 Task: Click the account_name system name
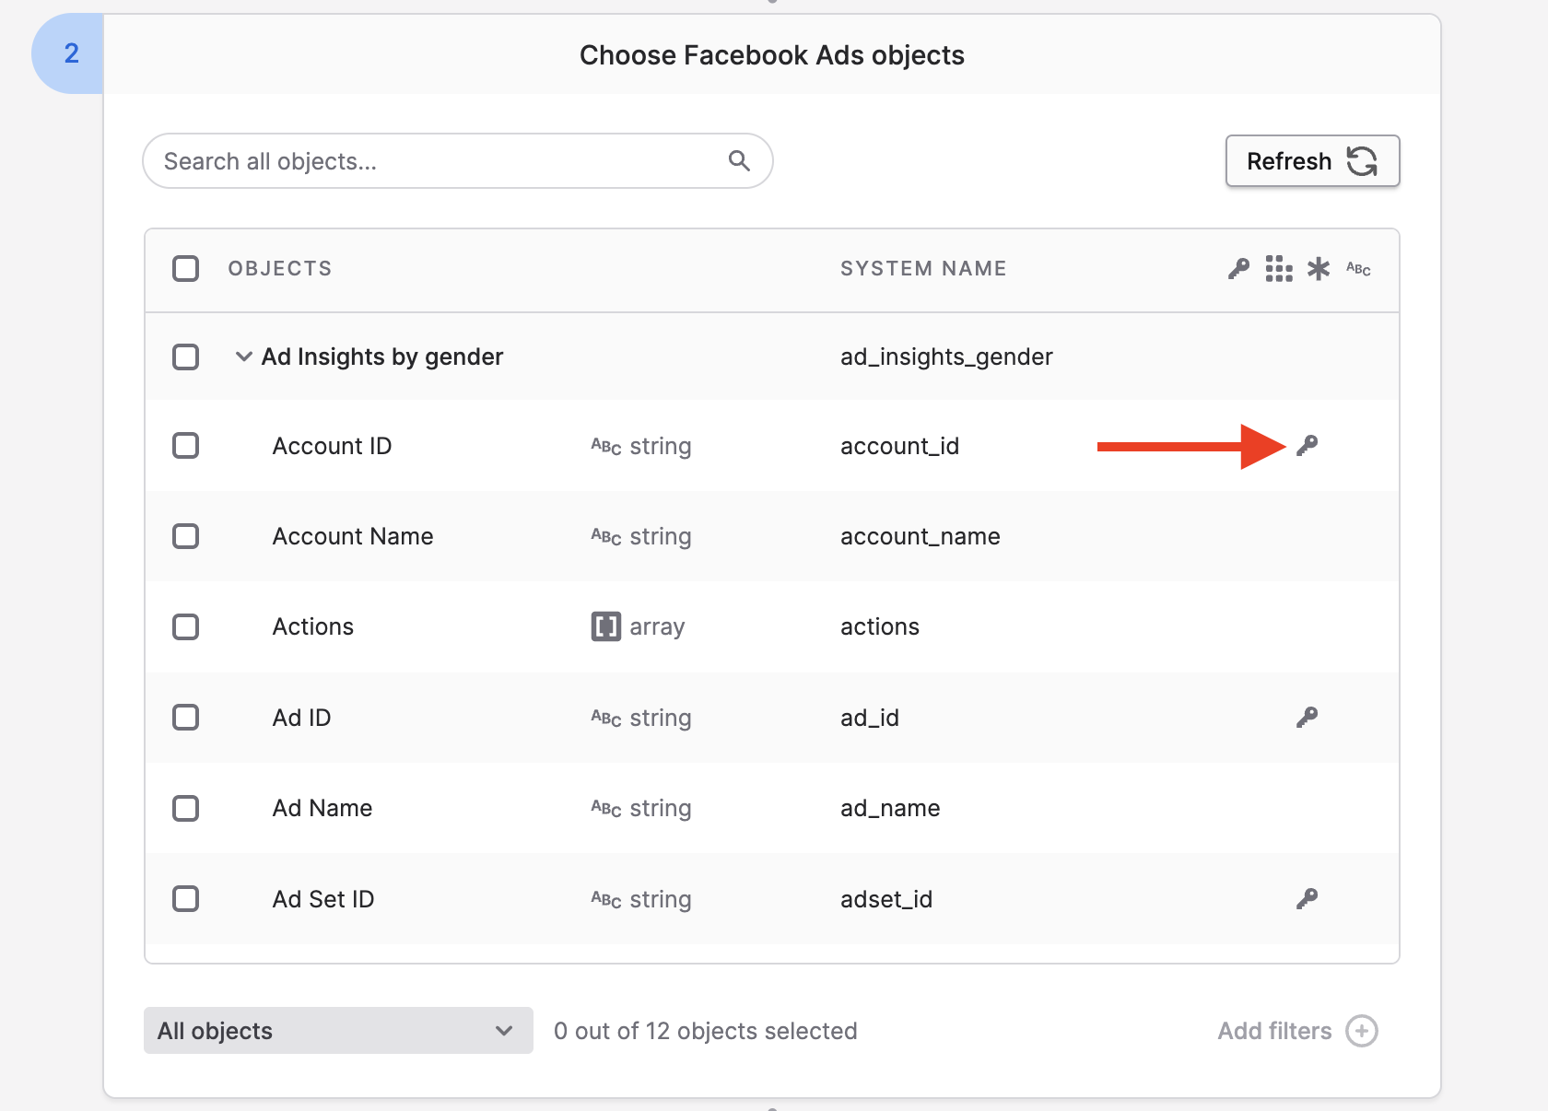pyautogui.click(x=920, y=536)
